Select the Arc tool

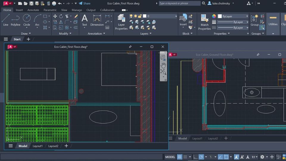click(x=37, y=20)
